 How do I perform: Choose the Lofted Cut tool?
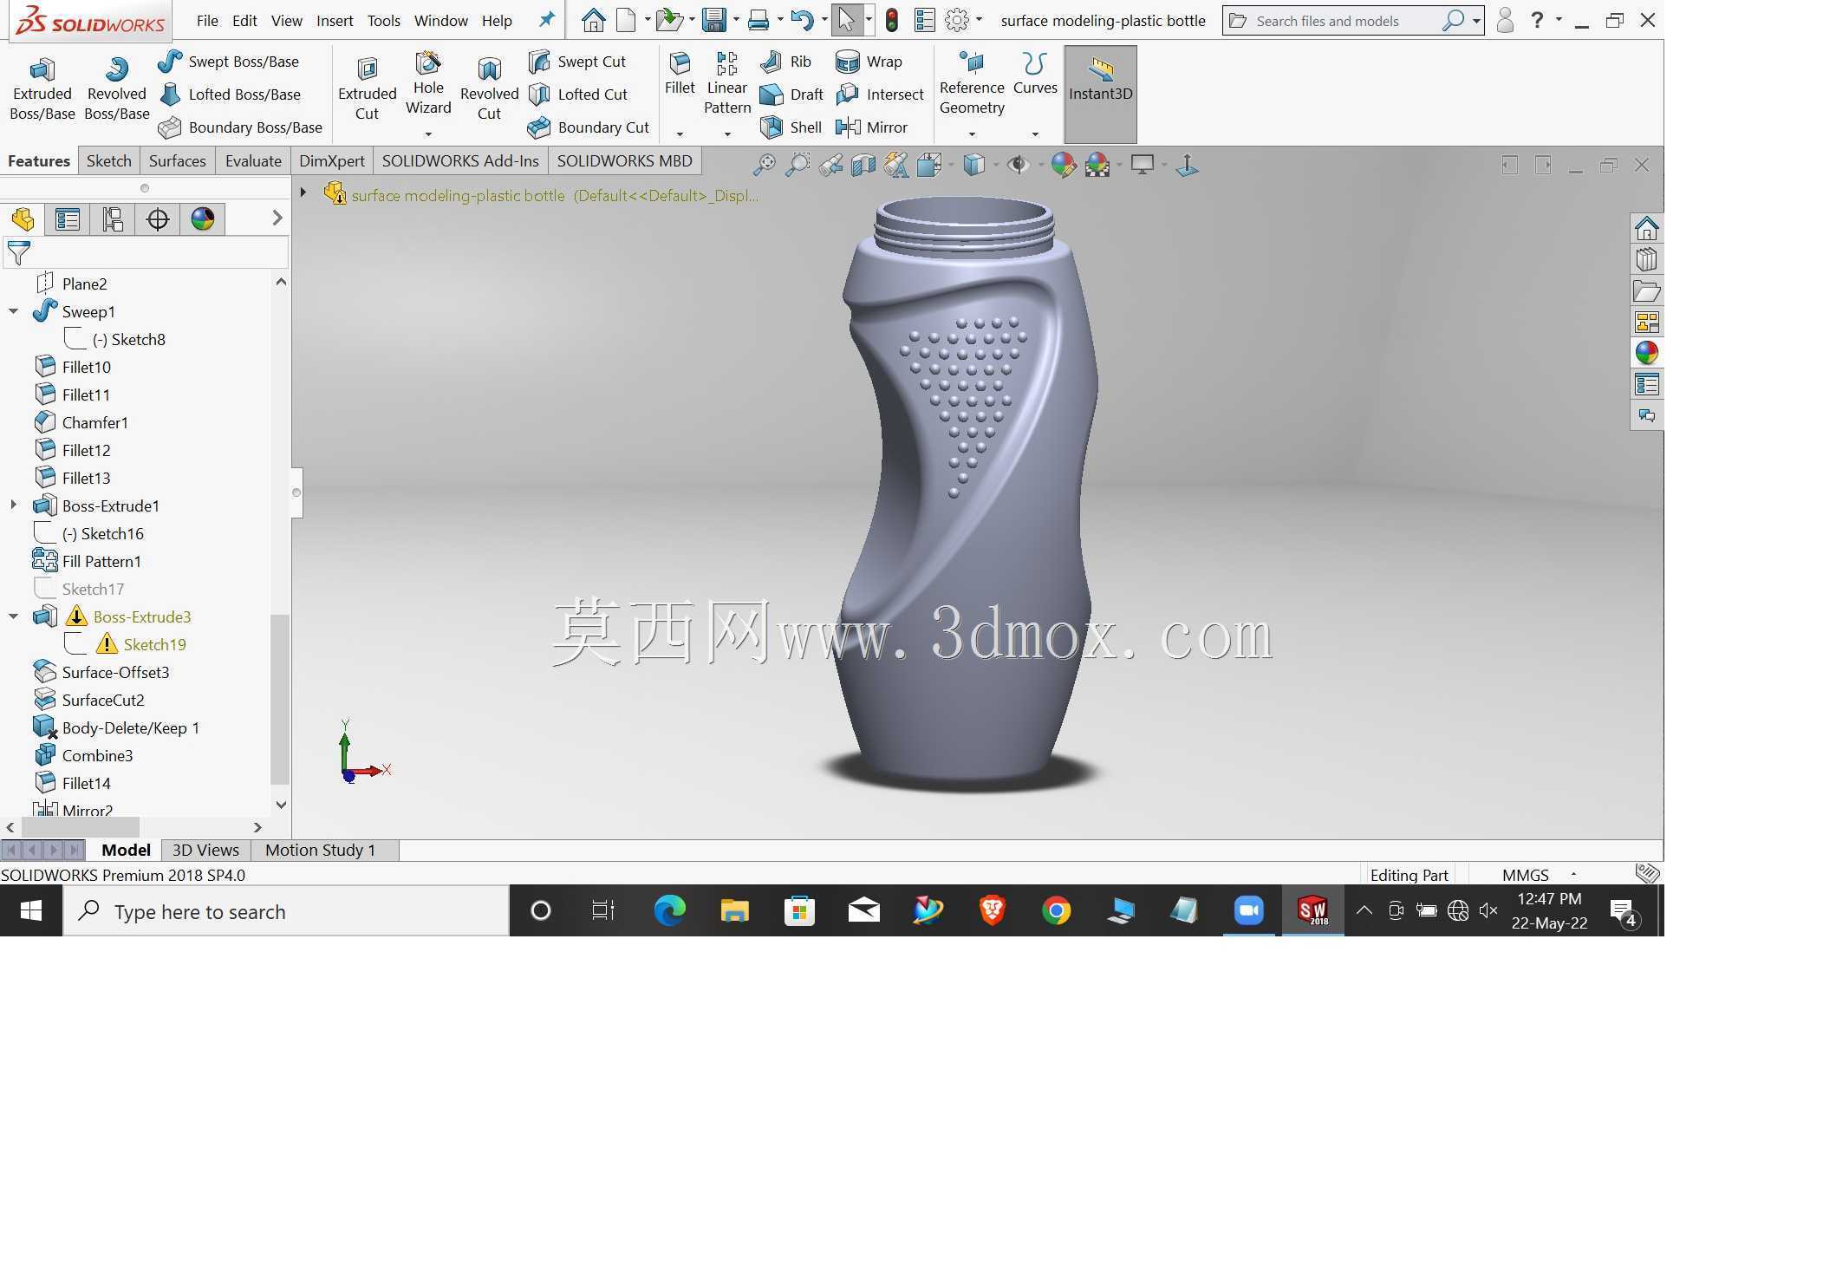pos(578,95)
